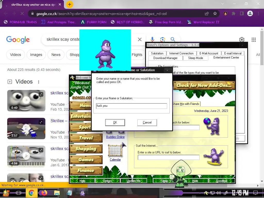Screen dimensions: 264x198
Task: Play the 3:57 drum kit video thumbnail
Action: [x=26, y=128]
